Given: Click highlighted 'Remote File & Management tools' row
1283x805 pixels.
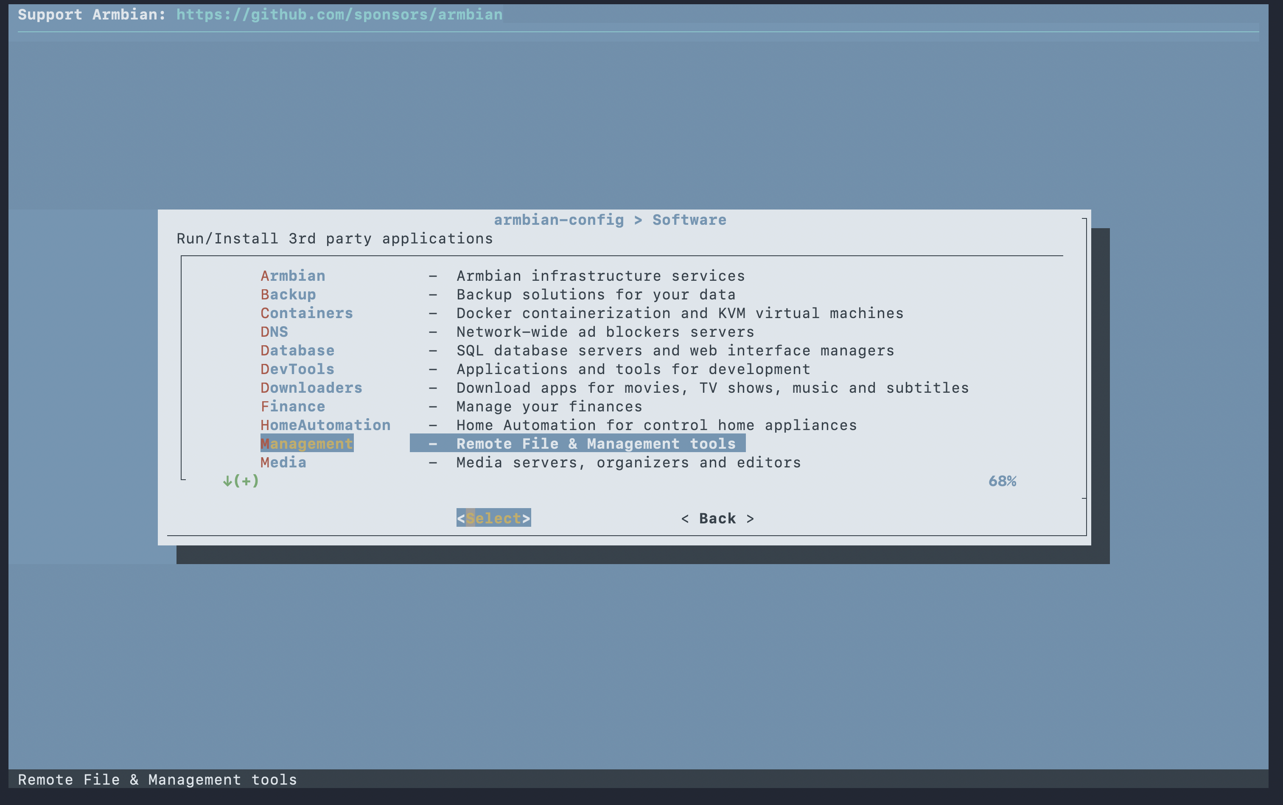Looking at the screenshot, I should pos(577,444).
